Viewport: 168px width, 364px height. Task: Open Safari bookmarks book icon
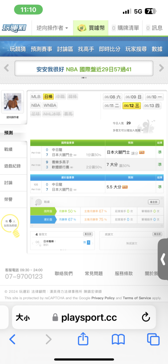pyautogui.click(x=118, y=339)
